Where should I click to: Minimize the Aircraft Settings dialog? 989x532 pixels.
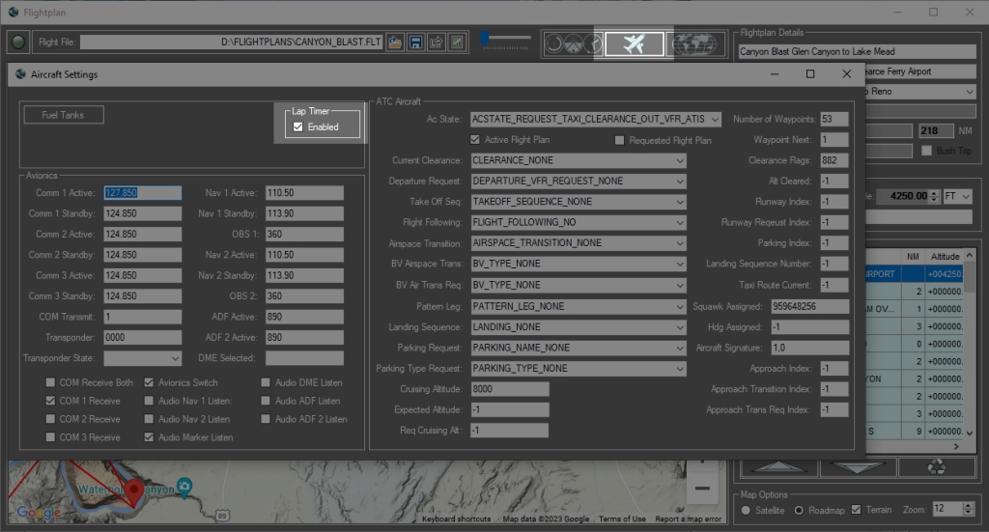[775, 74]
